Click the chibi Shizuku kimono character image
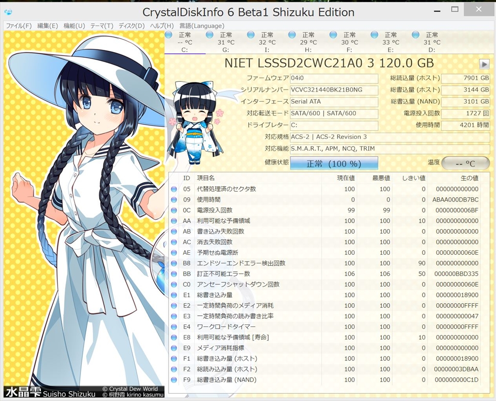Screen dimensions: 496x401 (196, 123)
